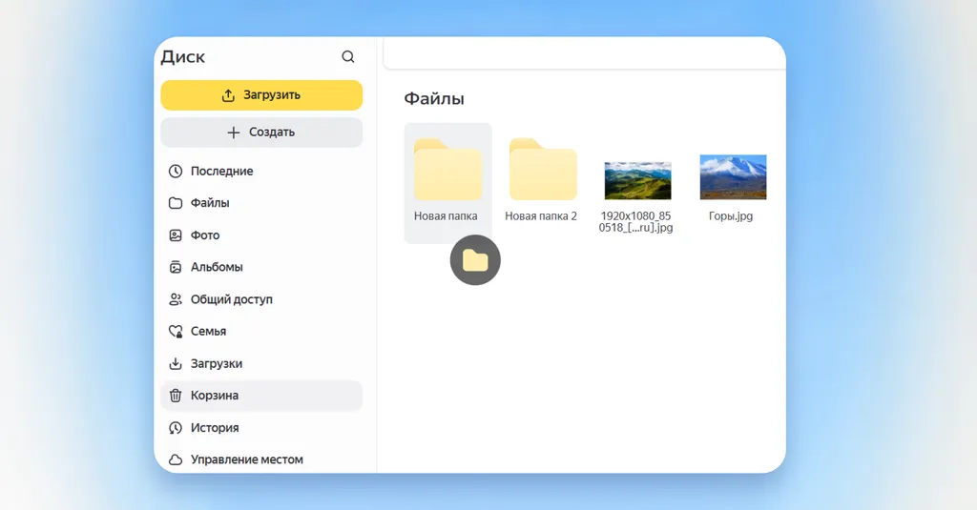Viewport: 977px width, 510px height.
Task: Click the albums icon beside Альбомы
Action: coord(176,267)
